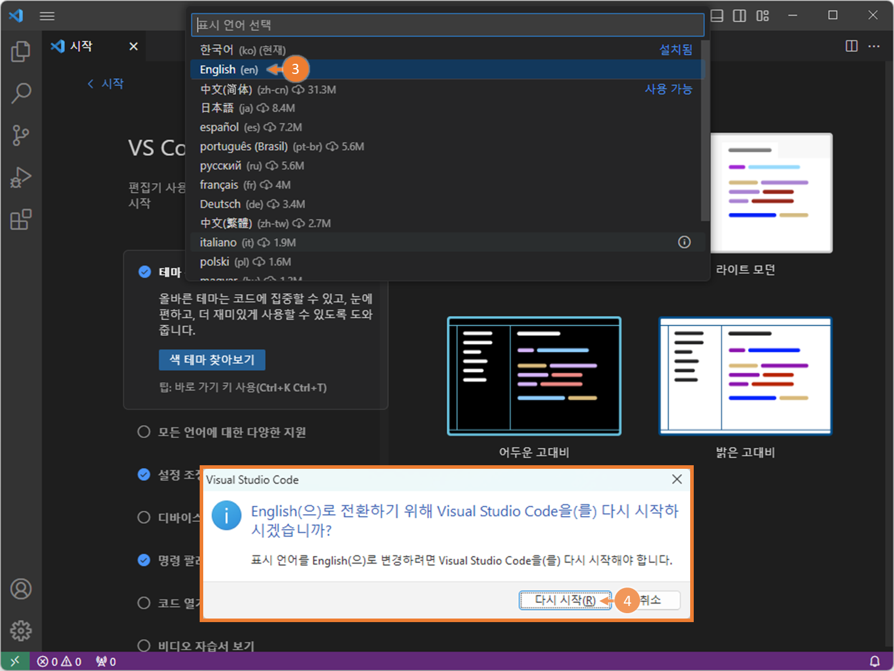This screenshot has width=894, height=671.
Task: Split the editor with the split icon
Action: [852, 46]
